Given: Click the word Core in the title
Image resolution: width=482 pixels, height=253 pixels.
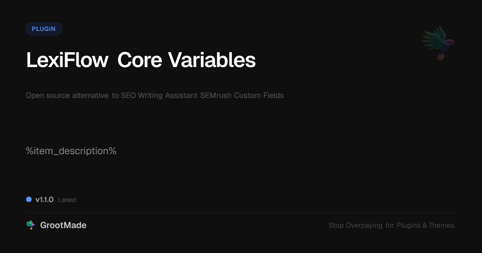Looking at the screenshot, I should [x=139, y=61].
